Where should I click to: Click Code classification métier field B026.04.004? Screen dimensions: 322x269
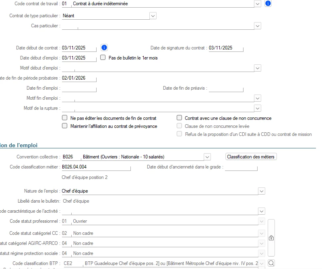tap(96, 167)
